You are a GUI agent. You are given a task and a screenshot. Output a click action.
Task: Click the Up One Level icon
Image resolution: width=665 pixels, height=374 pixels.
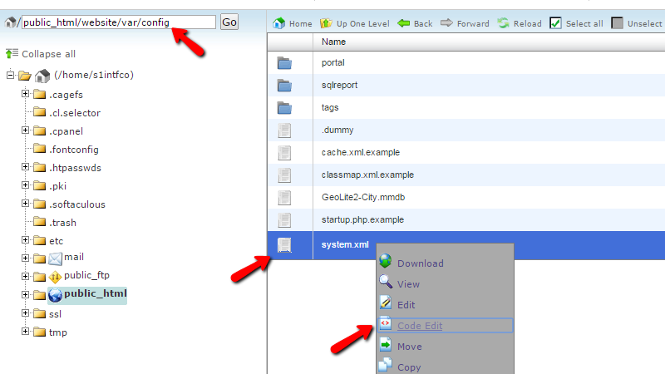326,23
